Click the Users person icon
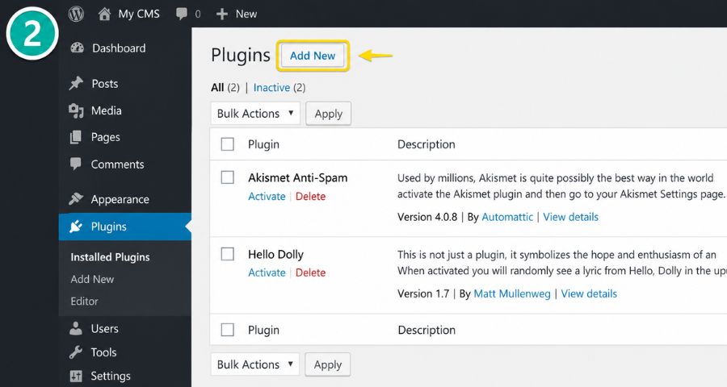The width and height of the screenshot is (727, 387). (x=76, y=328)
